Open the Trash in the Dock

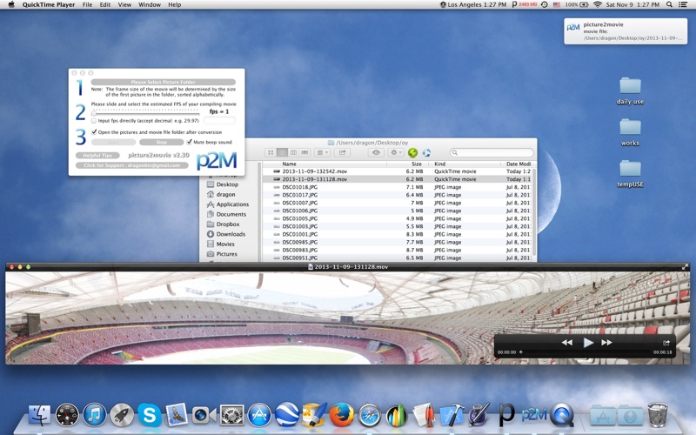658,415
